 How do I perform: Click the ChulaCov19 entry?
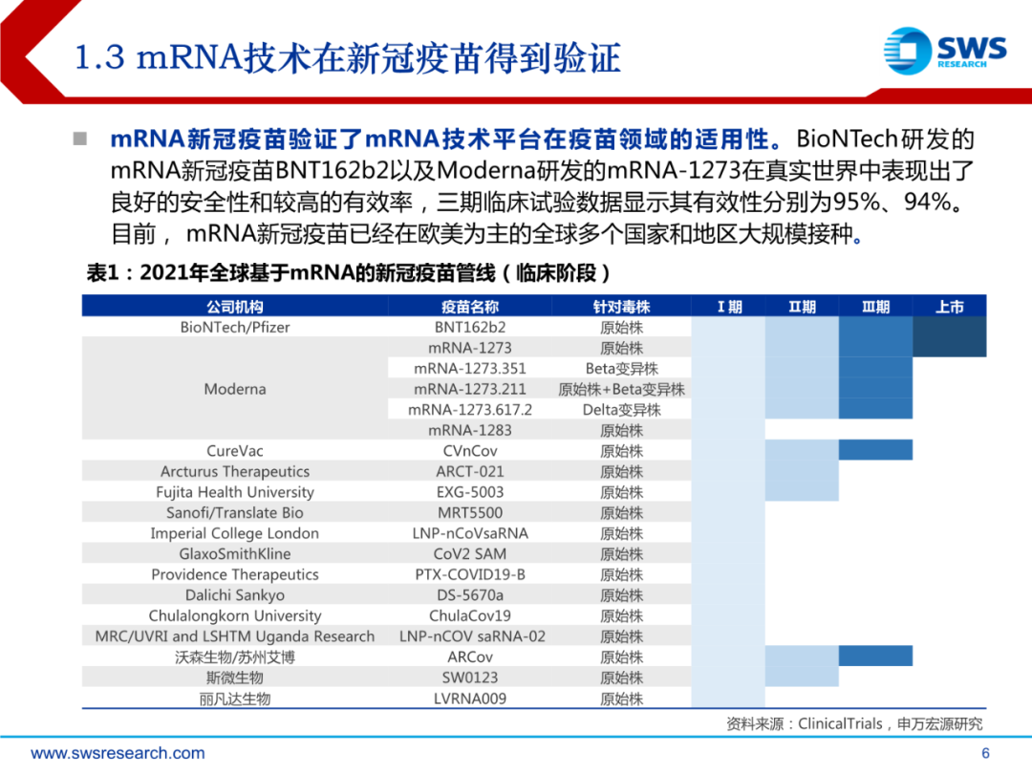coord(470,616)
